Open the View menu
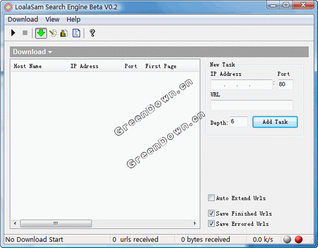The width and height of the screenshot is (318, 248). click(52, 20)
